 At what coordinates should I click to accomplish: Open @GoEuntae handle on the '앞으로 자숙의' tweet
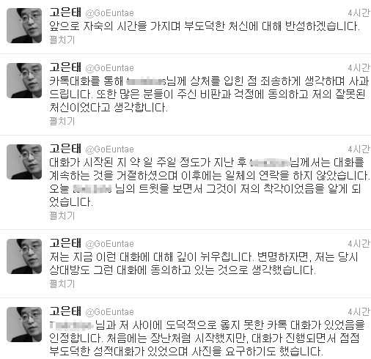tap(109, 13)
